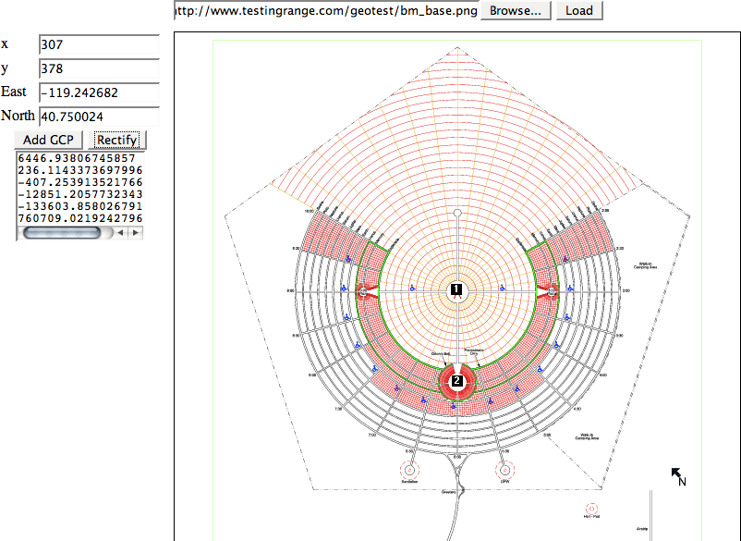The image size is (741, 541).
Task: Click GCP marker 2 on map
Action: [x=456, y=381]
